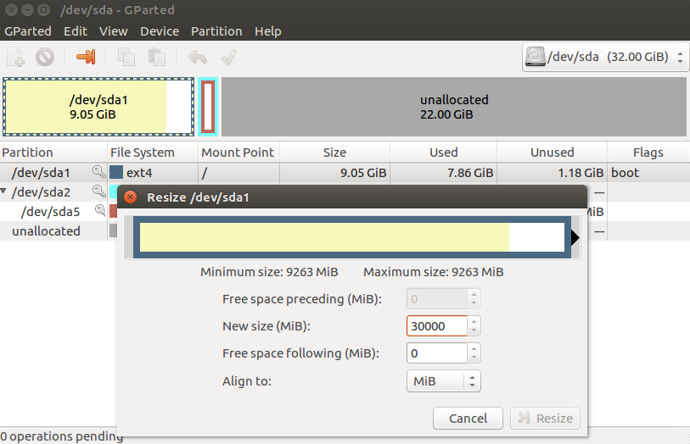Open the Device menu

coord(160,31)
